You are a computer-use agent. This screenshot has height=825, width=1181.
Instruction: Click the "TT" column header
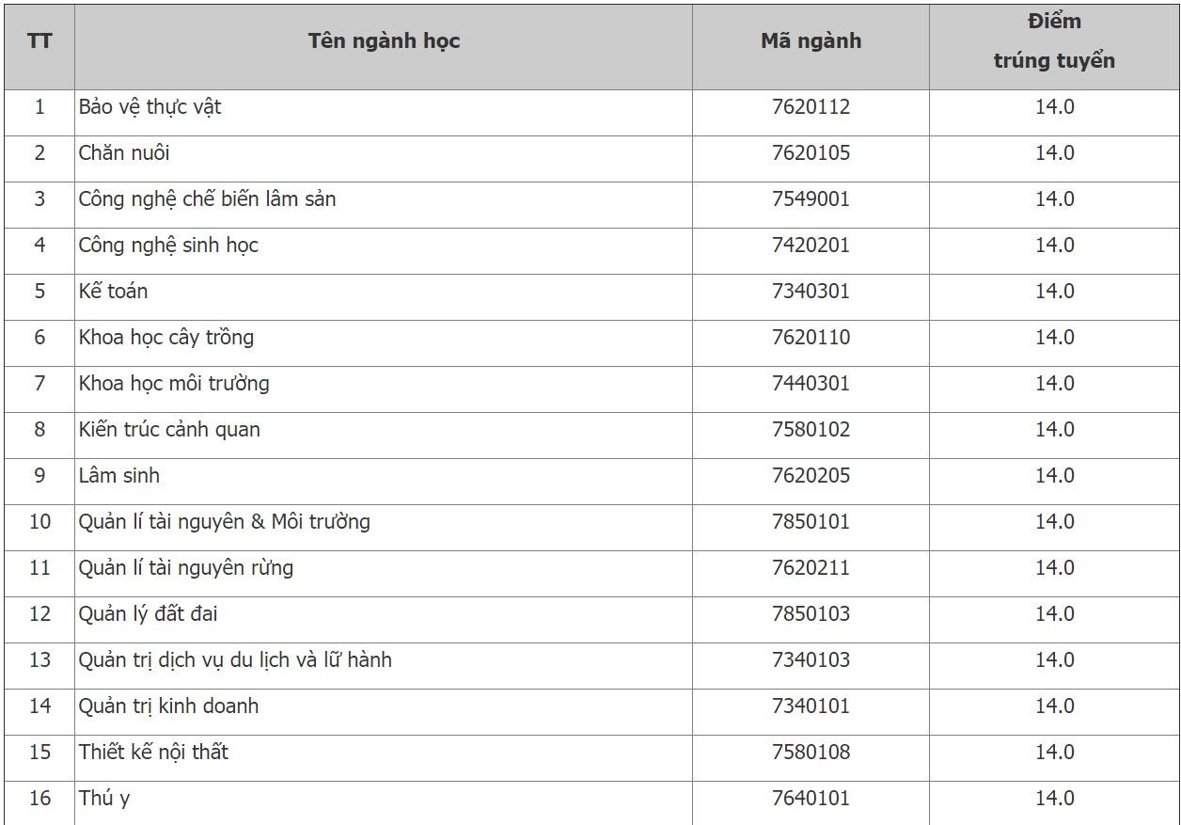pos(39,41)
